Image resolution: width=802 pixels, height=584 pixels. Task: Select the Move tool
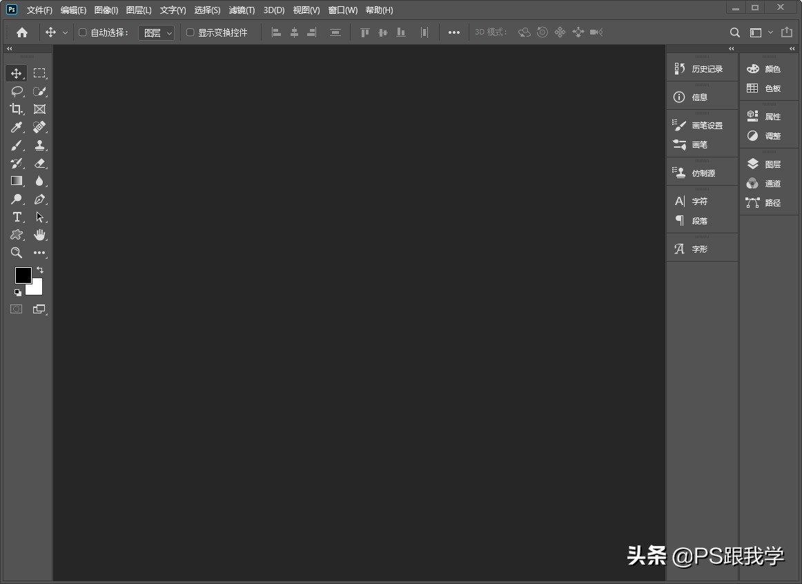click(x=16, y=73)
